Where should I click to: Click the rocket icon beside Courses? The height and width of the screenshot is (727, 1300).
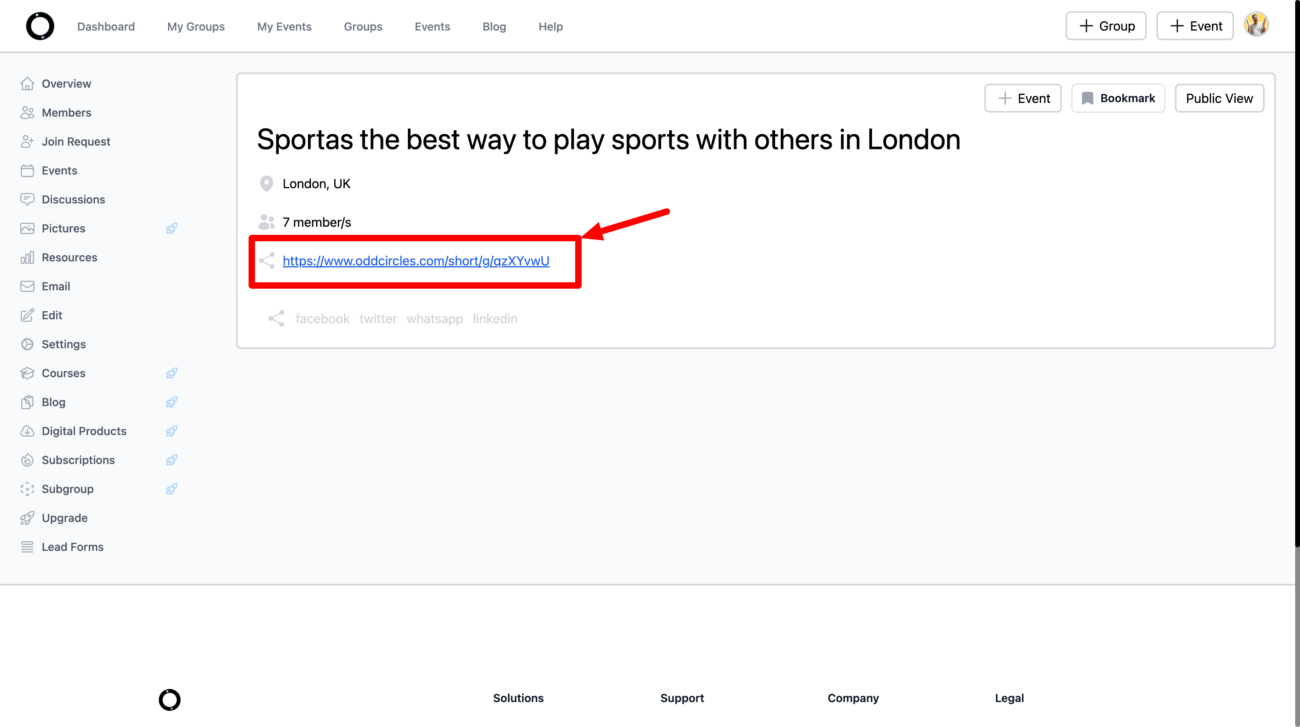point(172,373)
